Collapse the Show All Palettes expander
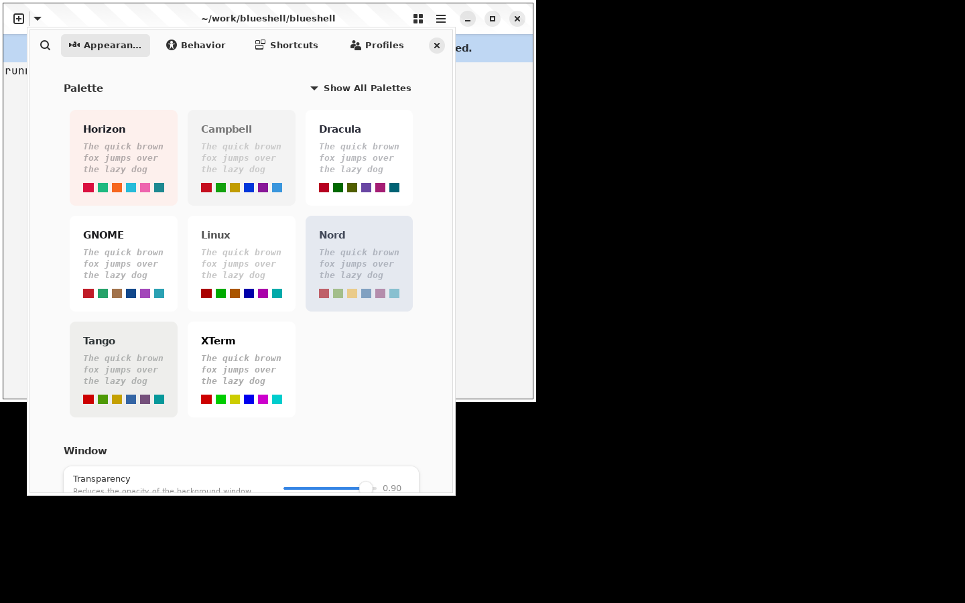Viewport: 965px width, 603px height. [361, 88]
